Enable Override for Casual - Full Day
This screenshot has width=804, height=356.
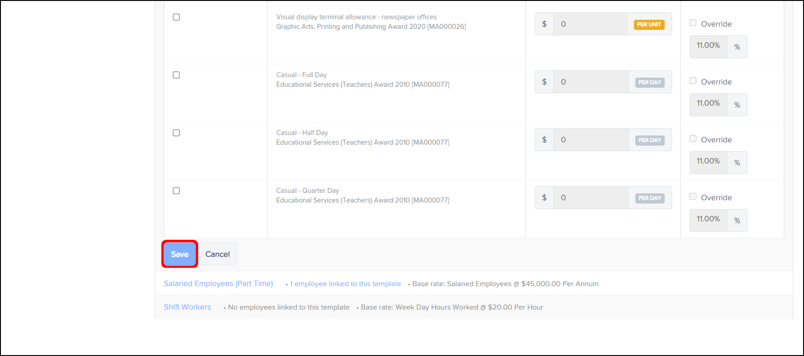point(693,81)
